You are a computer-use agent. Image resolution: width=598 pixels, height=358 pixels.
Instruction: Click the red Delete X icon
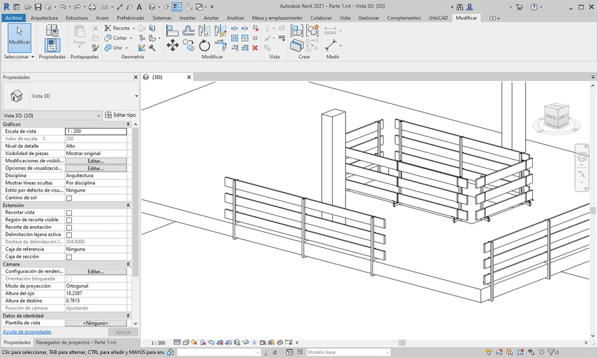(x=255, y=48)
